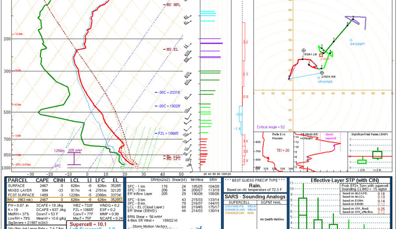The height and width of the screenshot is (229, 397).
Task: Click the WBZ = 7328' value
Action: pos(83,206)
